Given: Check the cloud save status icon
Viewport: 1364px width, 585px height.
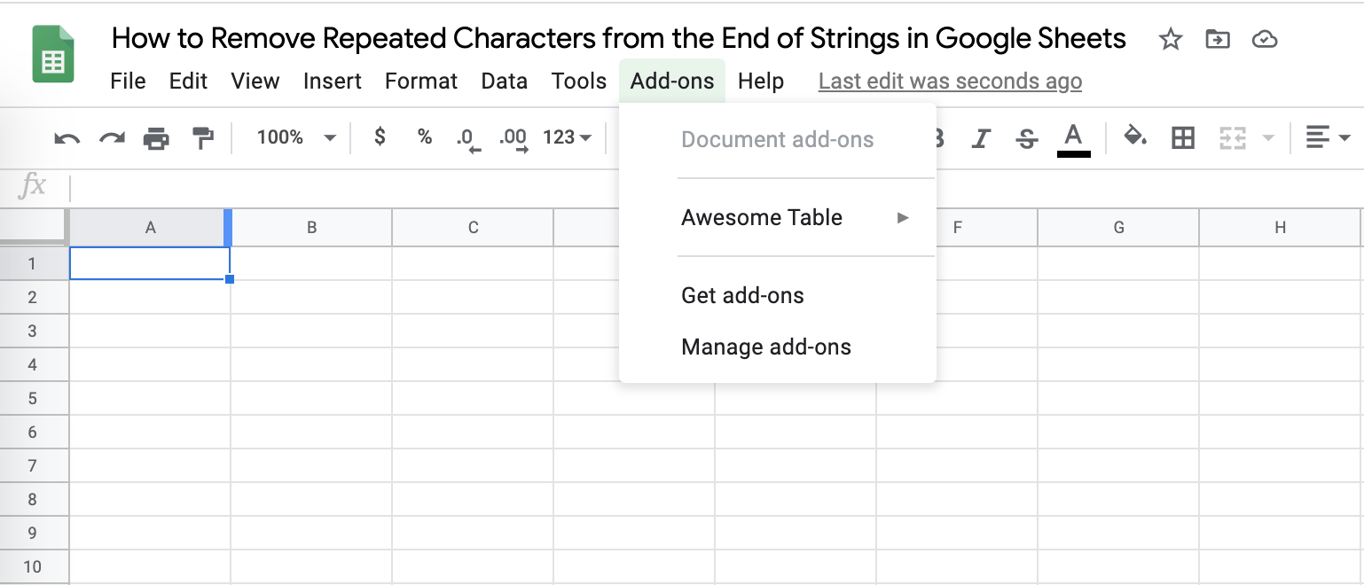Looking at the screenshot, I should 1264,39.
